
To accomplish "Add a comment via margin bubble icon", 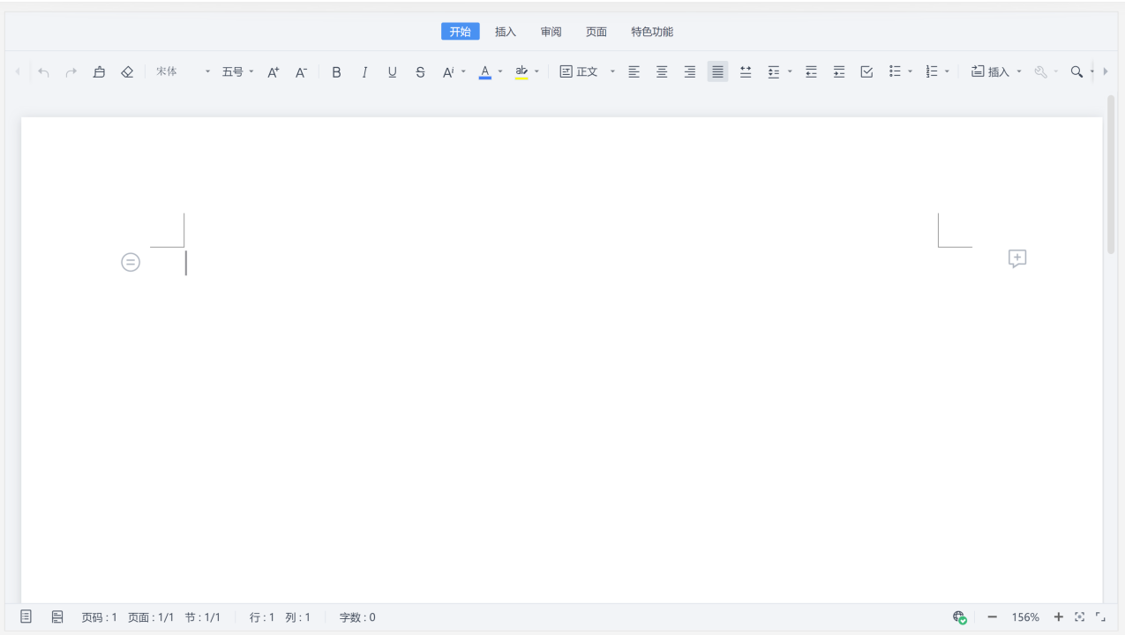I will tap(1017, 258).
